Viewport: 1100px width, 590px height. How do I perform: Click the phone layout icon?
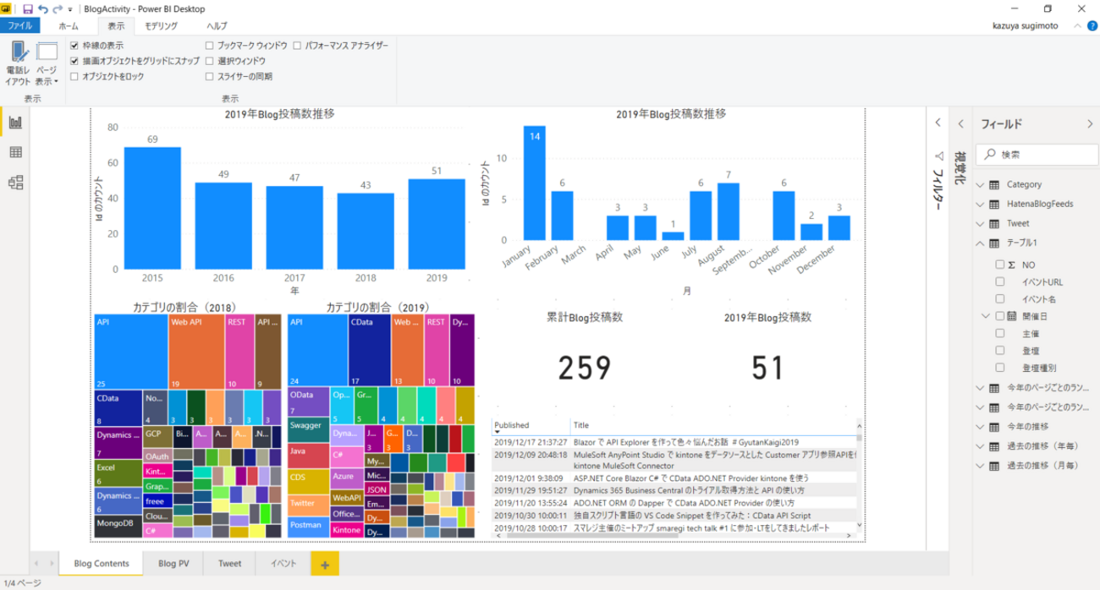coord(17,62)
